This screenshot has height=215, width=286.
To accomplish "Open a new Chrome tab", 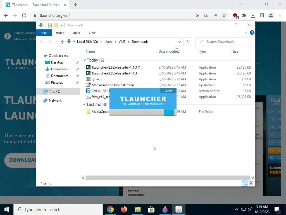I will point(75,5).
